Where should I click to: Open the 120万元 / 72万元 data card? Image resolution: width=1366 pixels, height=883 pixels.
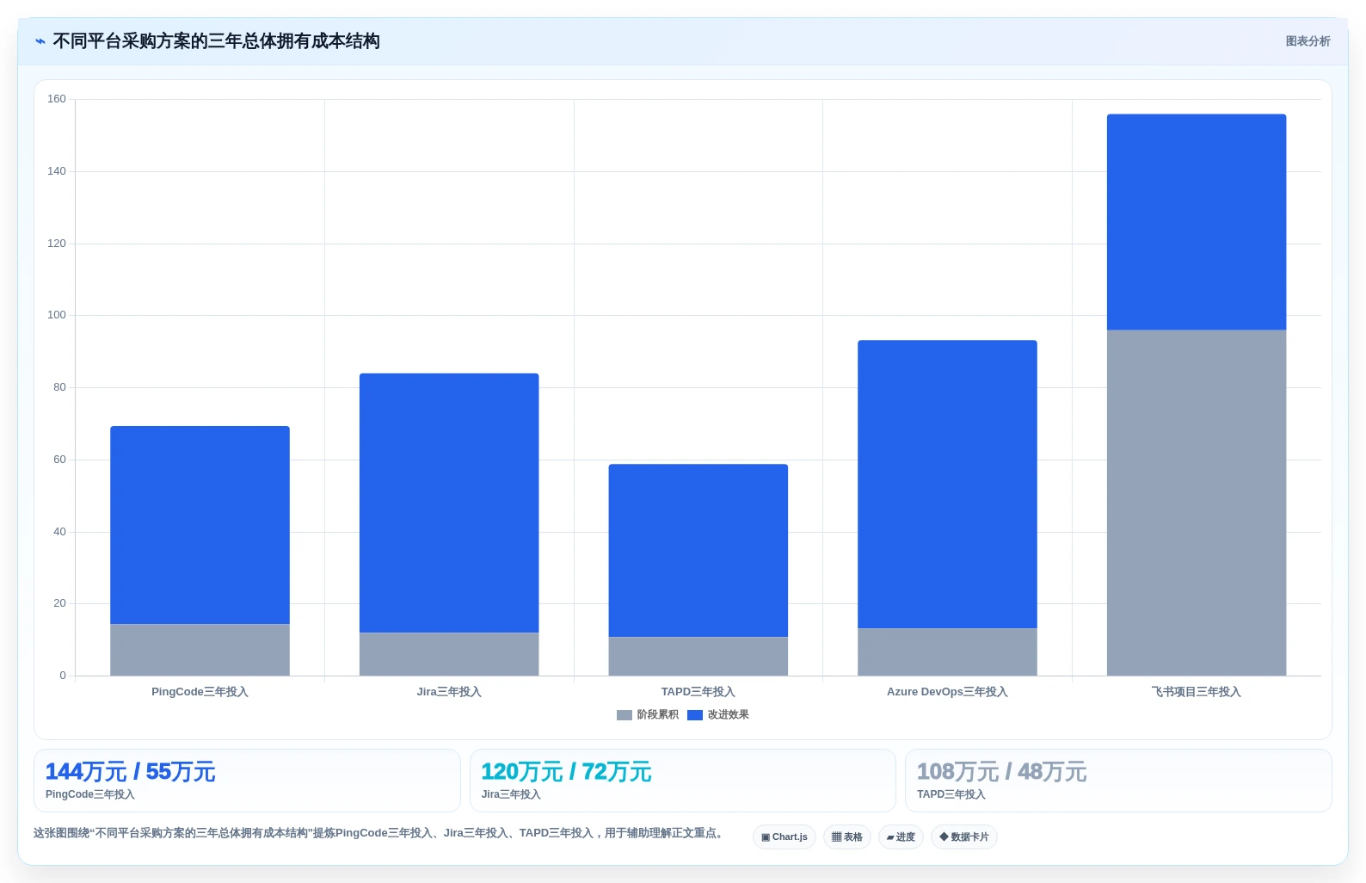(x=683, y=781)
